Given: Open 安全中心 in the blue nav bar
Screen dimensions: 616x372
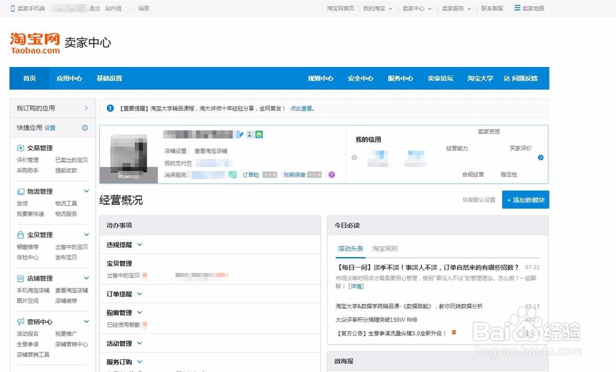Looking at the screenshot, I should (x=360, y=79).
